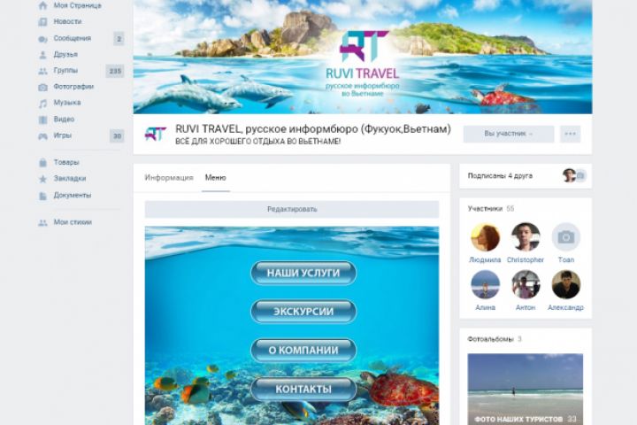The width and height of the screenshot is (637, 425).
Task: Open the Игры gamepad icon
Action: click(x=42, y=136)
